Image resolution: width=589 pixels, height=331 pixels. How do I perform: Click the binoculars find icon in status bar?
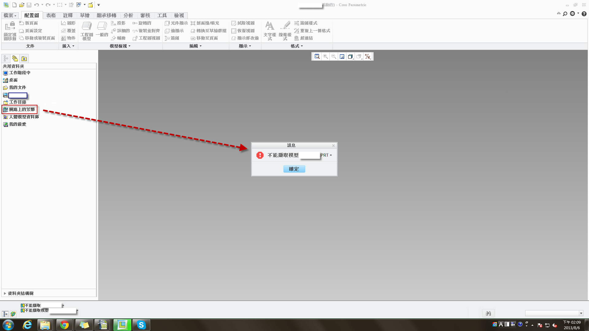[x=488, y=313]
